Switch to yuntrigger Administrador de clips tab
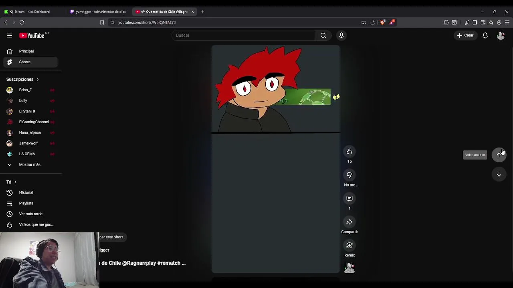The height and width of the screenshot is (288, 513). 99,12
